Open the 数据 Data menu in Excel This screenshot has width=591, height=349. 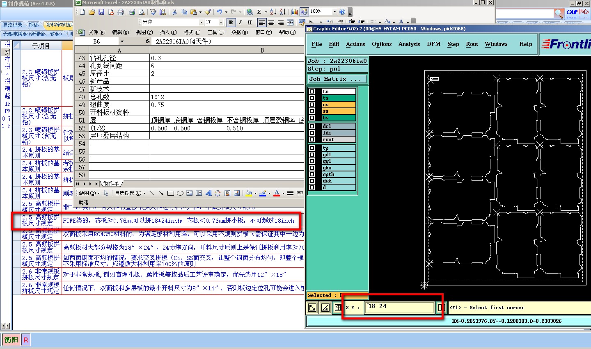[239, 32]
